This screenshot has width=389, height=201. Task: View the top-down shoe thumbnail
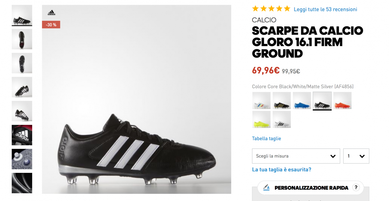point(22,39)
